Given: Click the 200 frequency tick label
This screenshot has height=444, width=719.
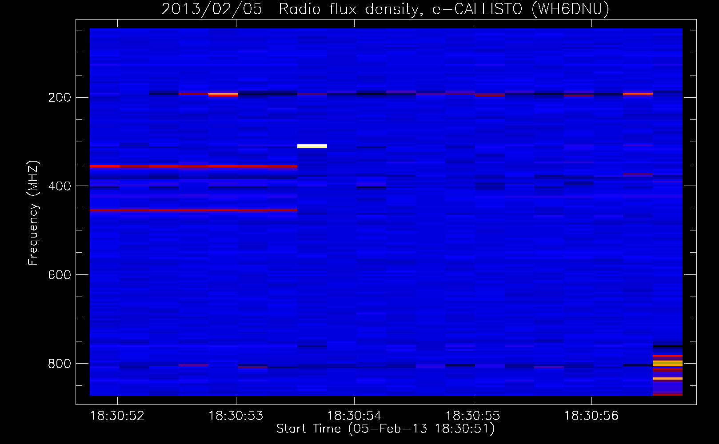Looking at the screenshot, I should click(x=60, y=98).
